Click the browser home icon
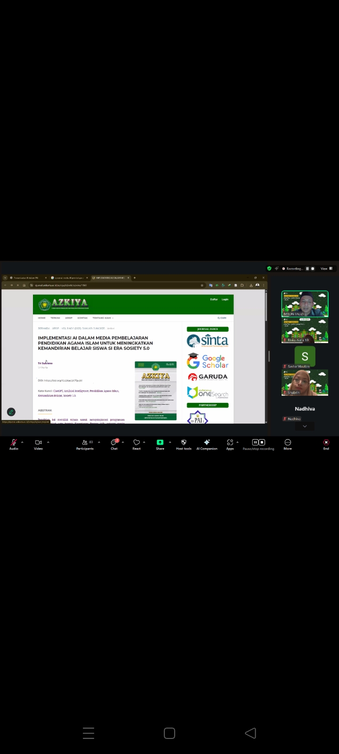The height and width of the screenshot is (754, 339). [x=24, y=285]
